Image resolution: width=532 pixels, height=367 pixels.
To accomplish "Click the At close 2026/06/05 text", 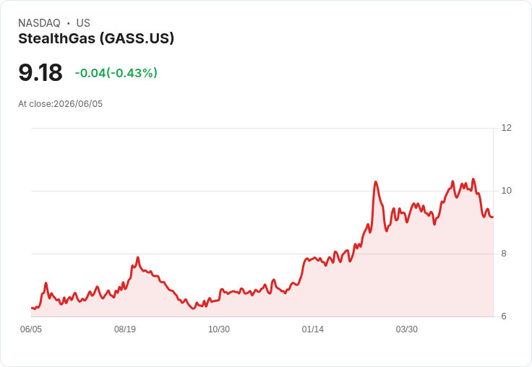I will pyautogui.click(x=61, y=104).
